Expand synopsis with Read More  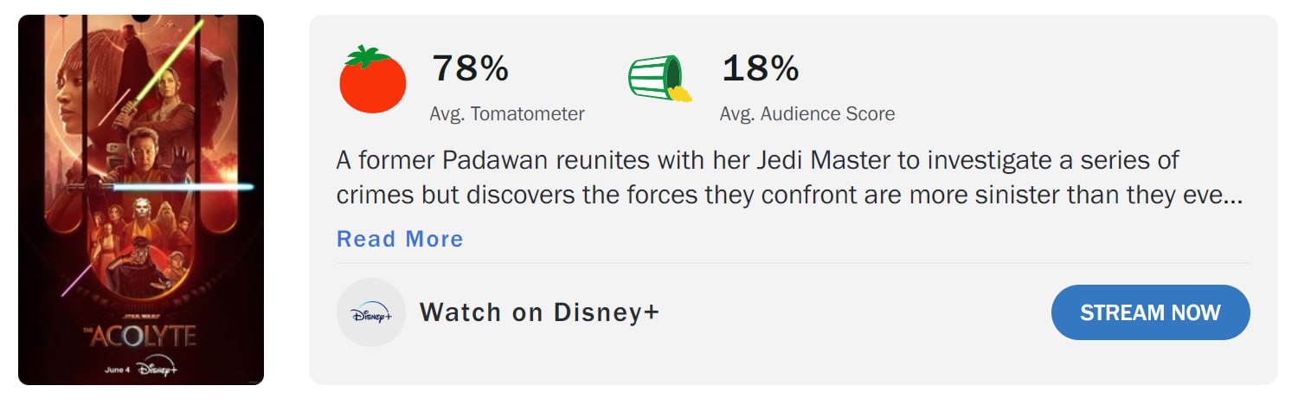(400, 239)
